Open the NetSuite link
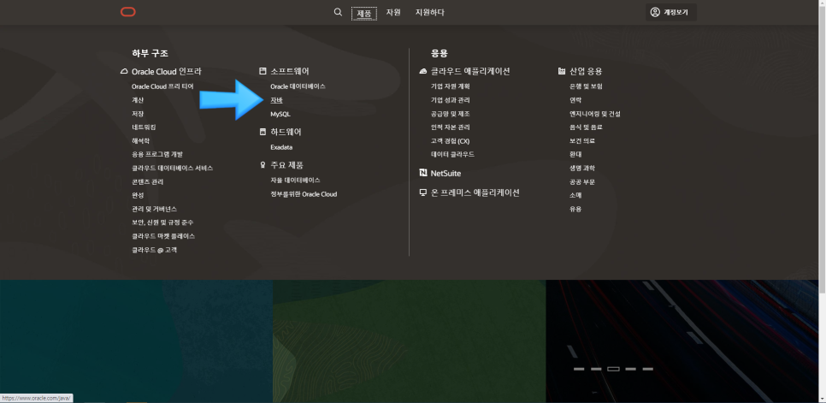This screenshot has height=403, width=826. click(x=445, y=173)
